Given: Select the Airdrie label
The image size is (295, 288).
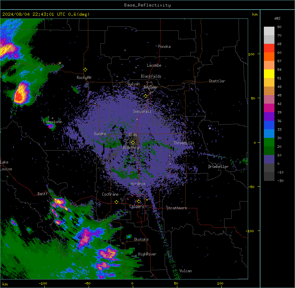Looking at the screenshot, I should point(138,184).
